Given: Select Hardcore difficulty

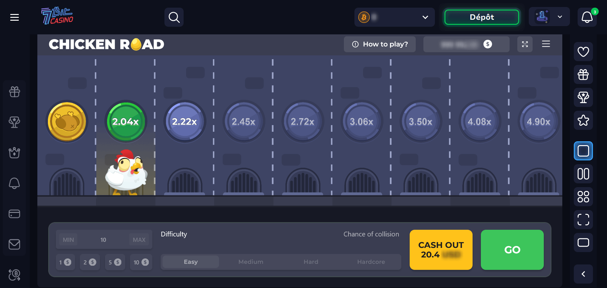Looking at the screenshot, I should pyautogui.click(x=371, y=262).
